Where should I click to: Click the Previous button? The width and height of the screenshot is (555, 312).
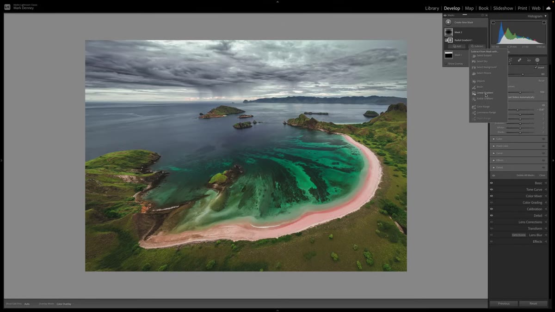(x=504, y=304)
